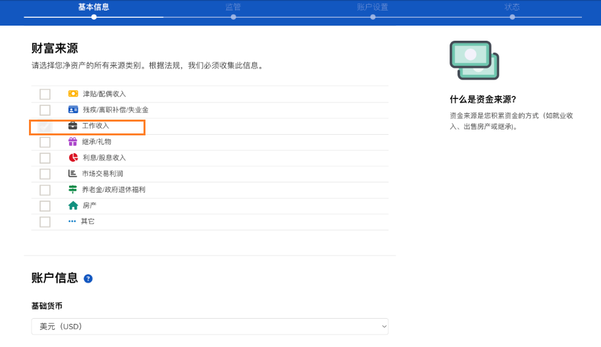Viewport: 601px width, 347px height.
Task: Go to the 监管 step tab
Action: click(x=233, y=8)
